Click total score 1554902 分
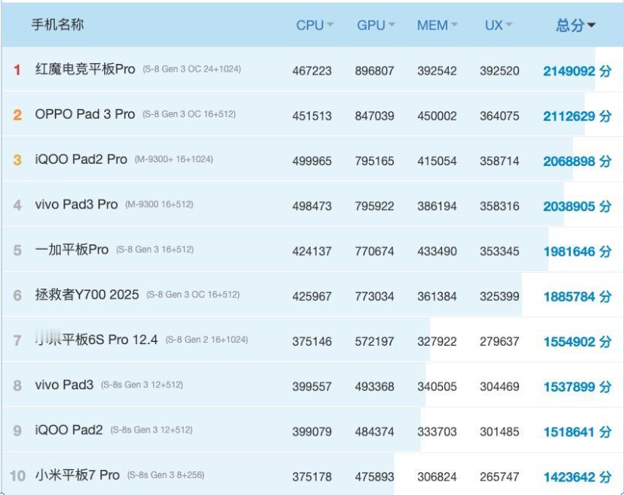This screenshot has height=495, width=624. (577, 342)
